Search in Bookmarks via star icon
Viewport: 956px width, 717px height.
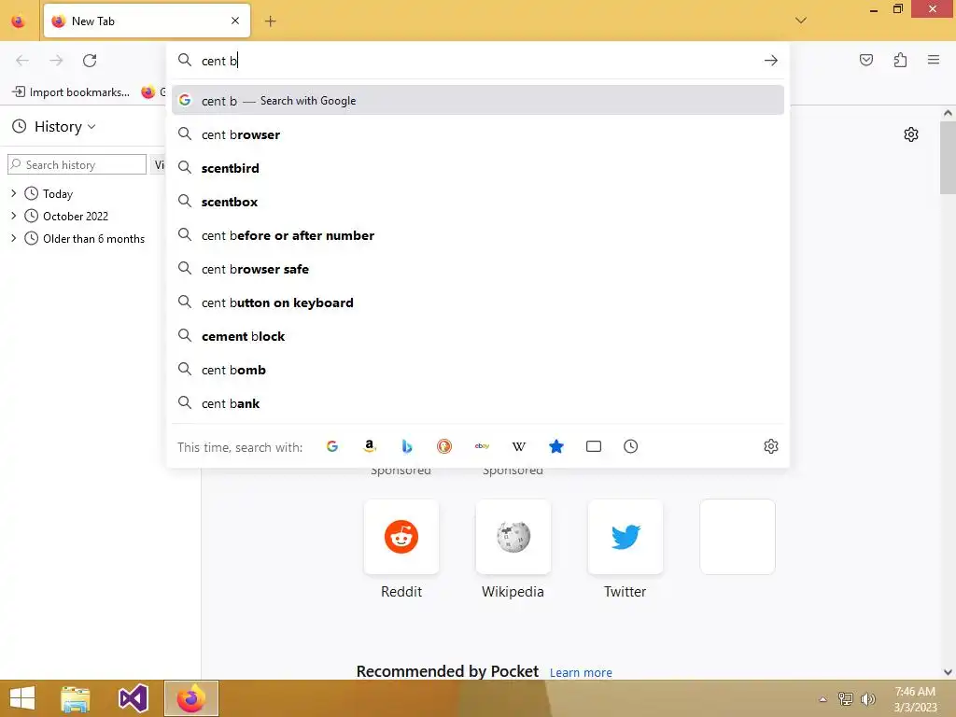pos(556,446)
